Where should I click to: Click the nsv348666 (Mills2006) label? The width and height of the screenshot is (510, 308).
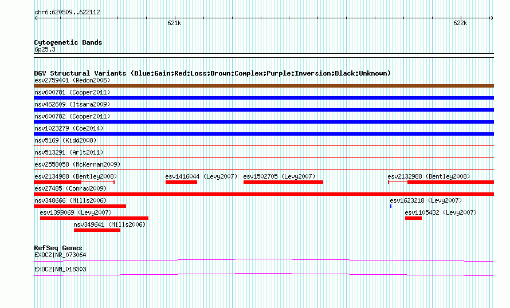click(x=70, y=200)
